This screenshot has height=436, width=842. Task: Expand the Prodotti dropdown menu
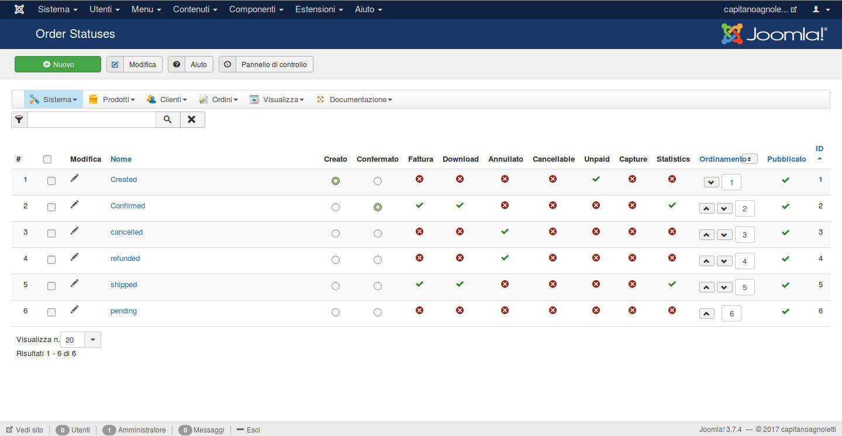point(112,100)
